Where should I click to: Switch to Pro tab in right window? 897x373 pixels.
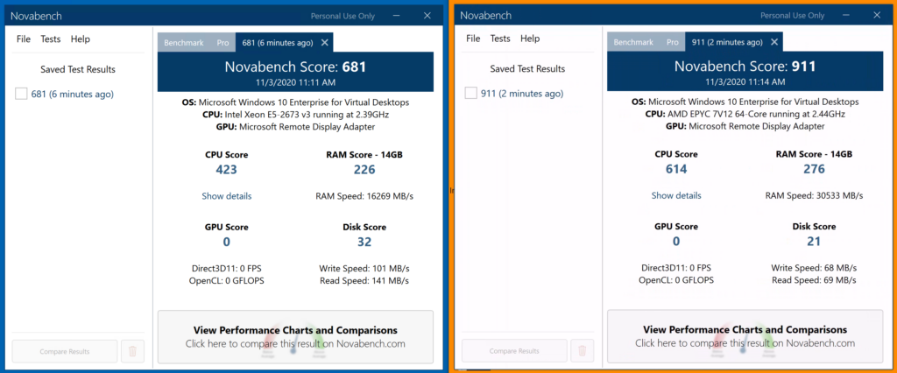pyautogui.click(x=672, y=42)
